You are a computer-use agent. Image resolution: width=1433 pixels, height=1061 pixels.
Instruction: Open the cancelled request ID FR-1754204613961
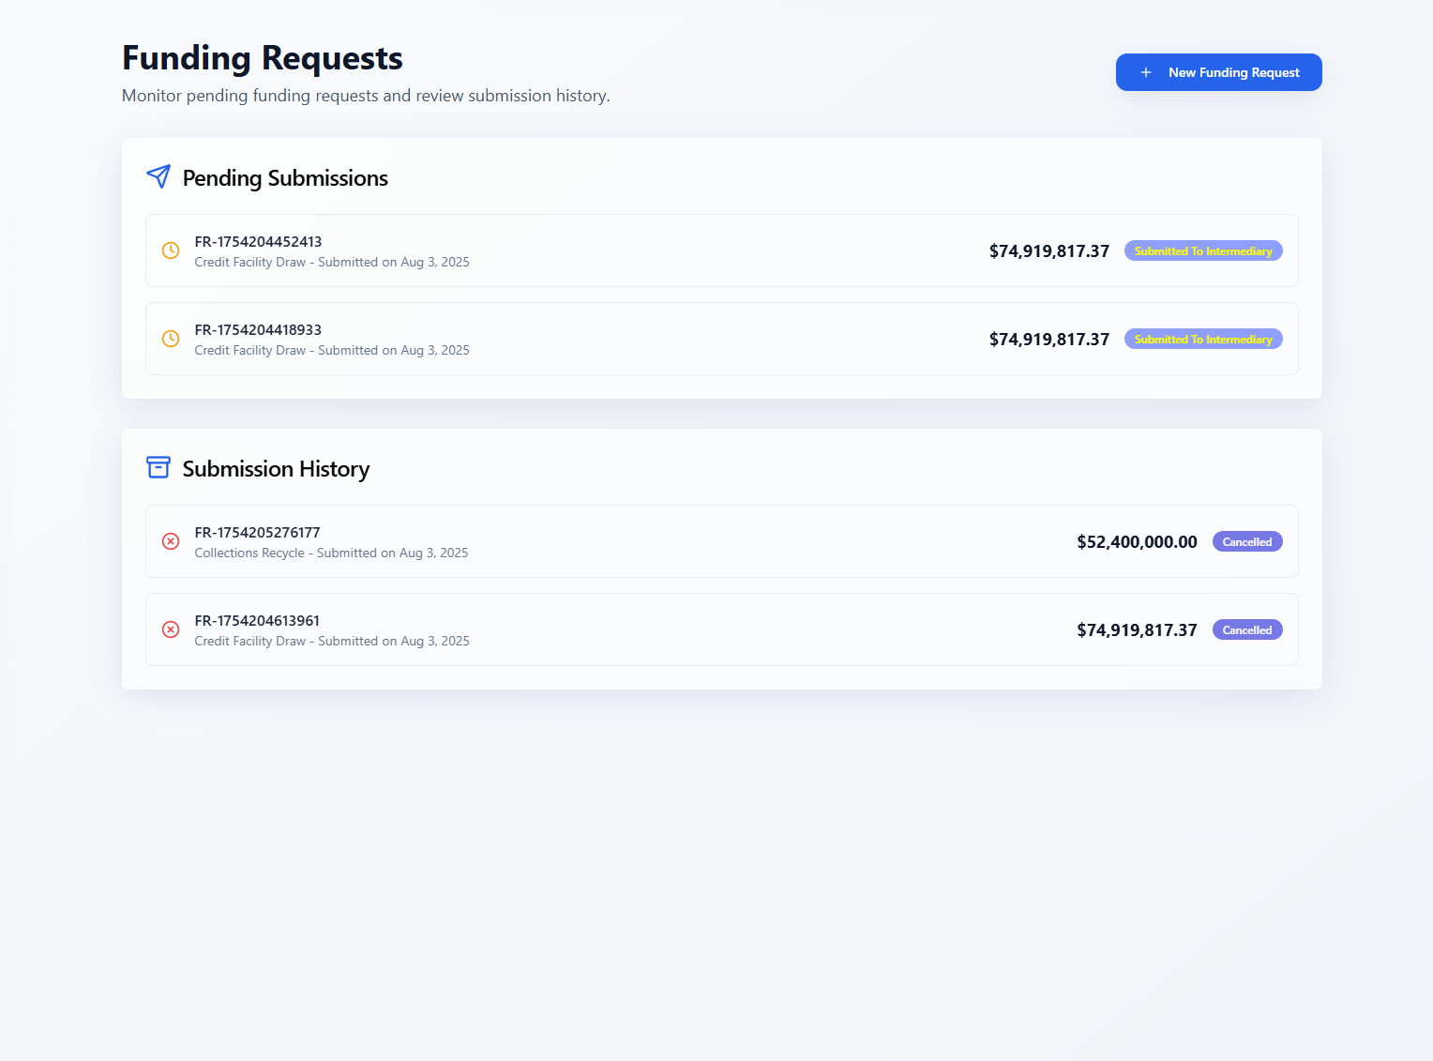tap(257, 621)
